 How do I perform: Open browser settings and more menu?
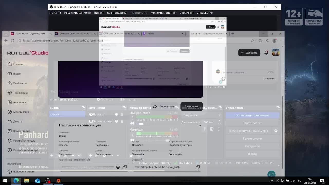tap(281, 41)
